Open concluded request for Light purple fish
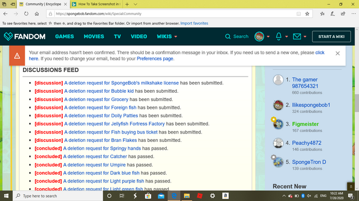The width and height of the screenshot is (359, 201). click(103, 181)
